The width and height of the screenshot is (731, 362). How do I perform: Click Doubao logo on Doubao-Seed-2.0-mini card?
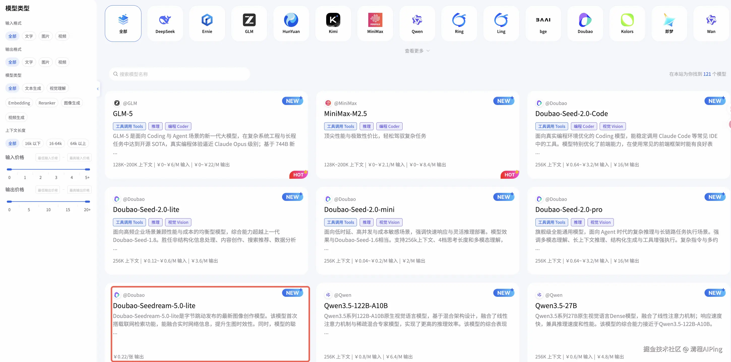coord(328,199)
